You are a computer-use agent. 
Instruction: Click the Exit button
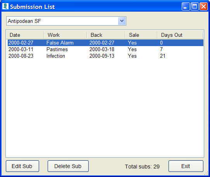(x=186, y=166)
